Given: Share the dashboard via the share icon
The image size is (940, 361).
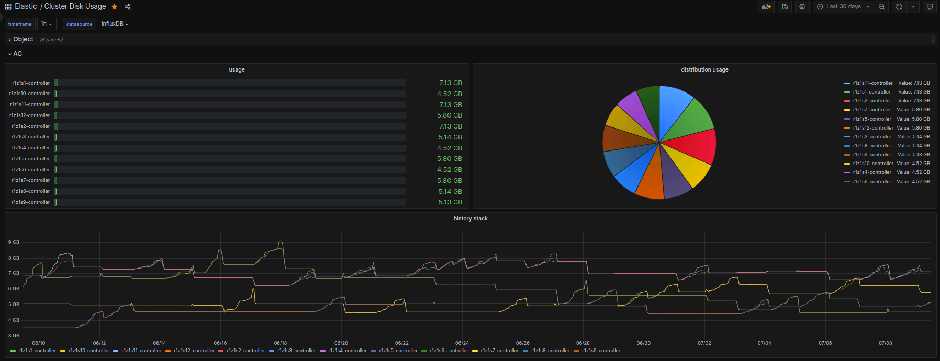Looking at the screenshot, I should (x=128, y=7).
